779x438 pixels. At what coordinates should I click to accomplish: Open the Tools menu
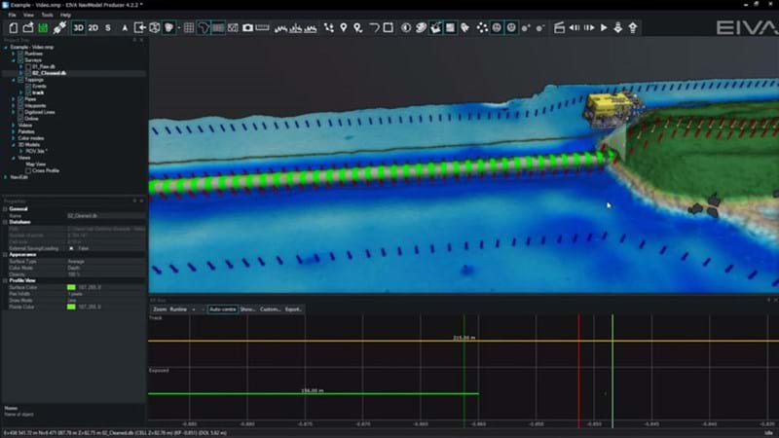47,15
